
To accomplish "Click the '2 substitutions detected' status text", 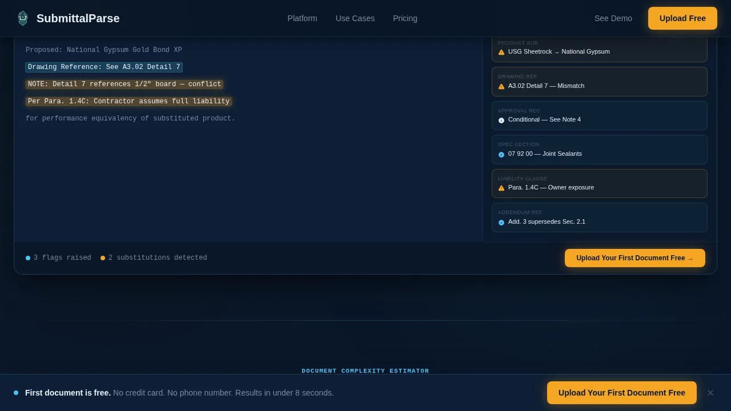I will (158, 258).
